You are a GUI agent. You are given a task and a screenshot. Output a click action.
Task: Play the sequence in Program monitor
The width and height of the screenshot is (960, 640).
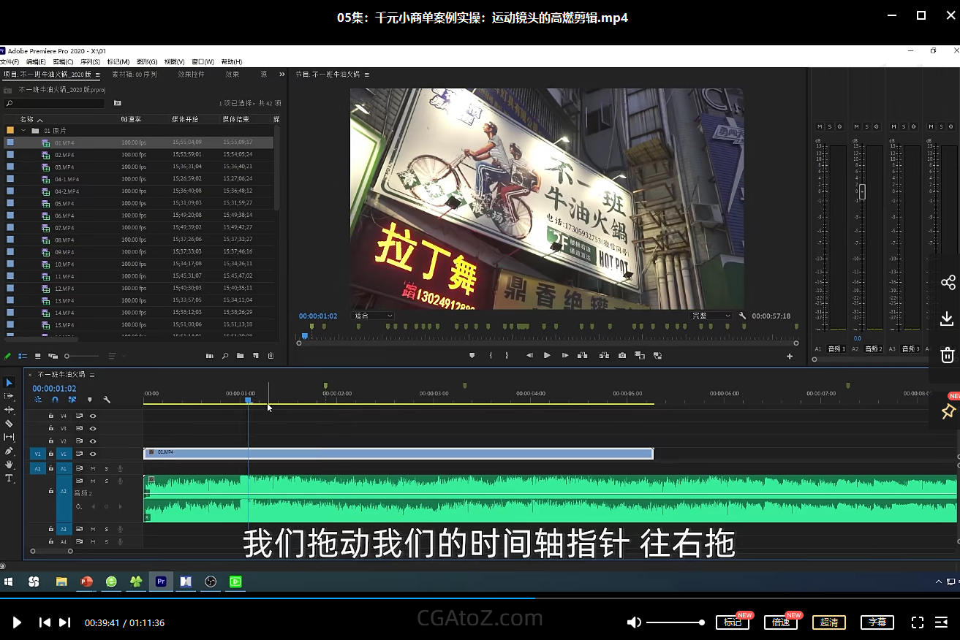tap(547, 356)
